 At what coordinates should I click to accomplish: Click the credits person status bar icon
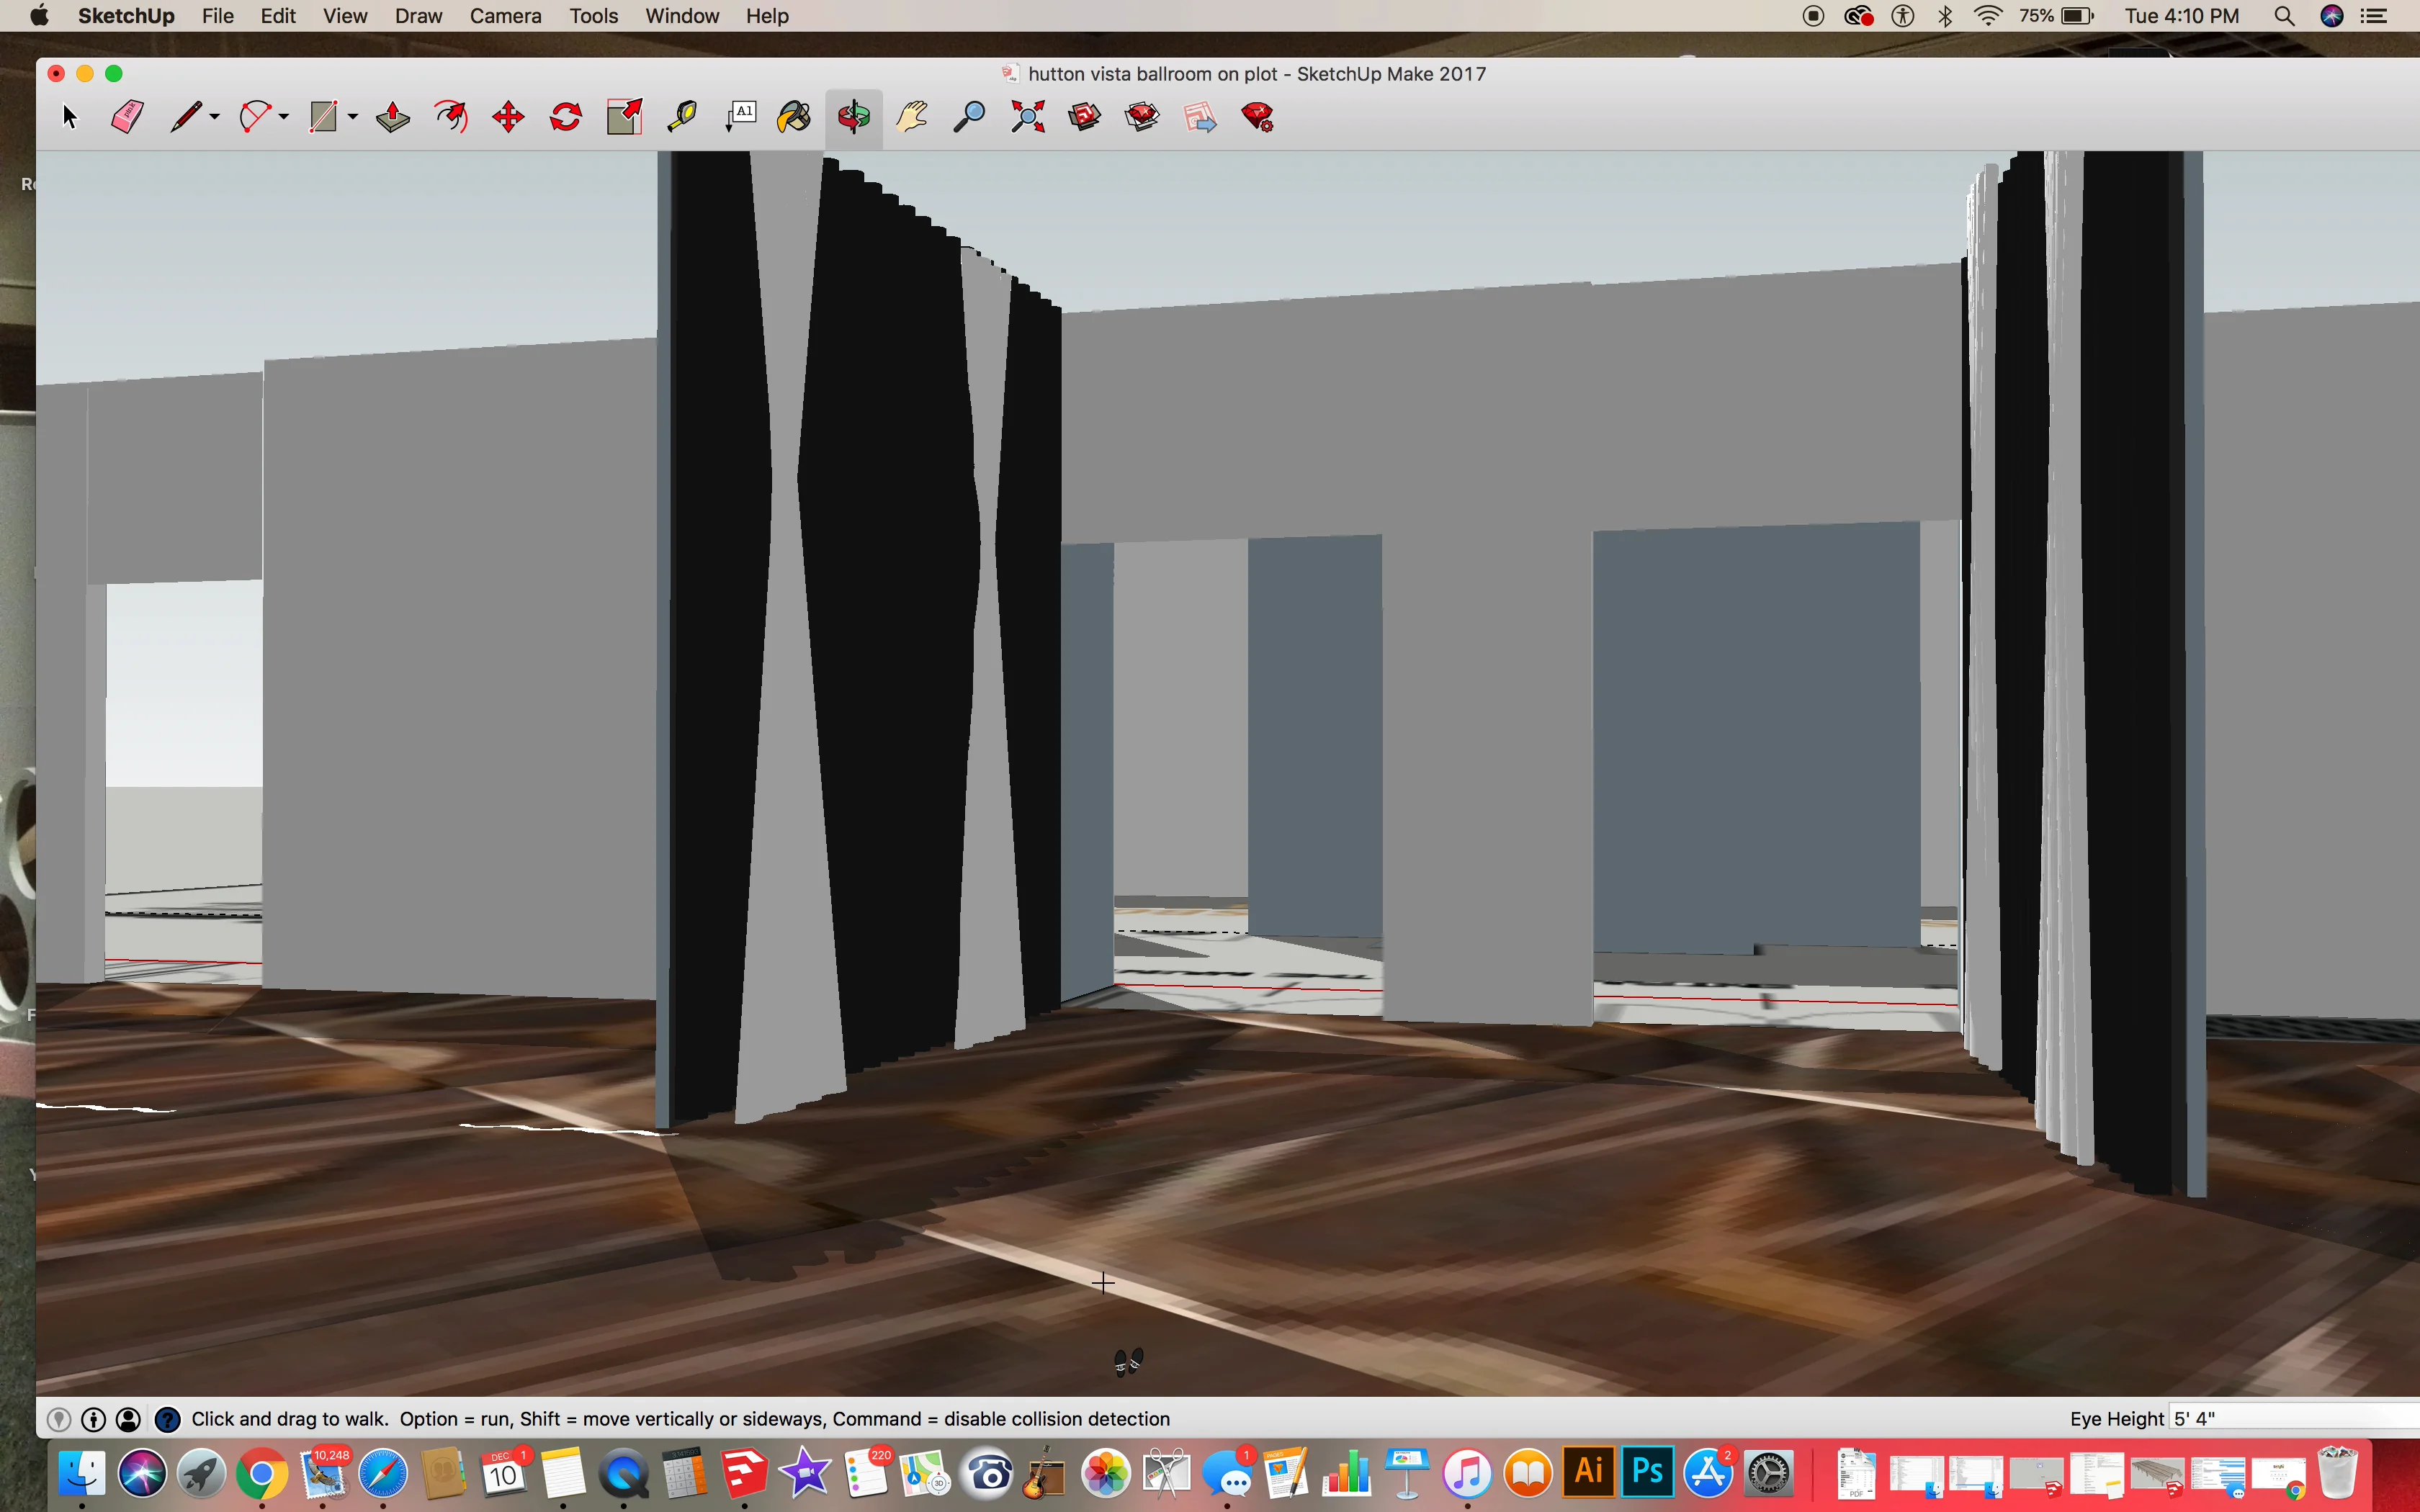coord(94,1419)
